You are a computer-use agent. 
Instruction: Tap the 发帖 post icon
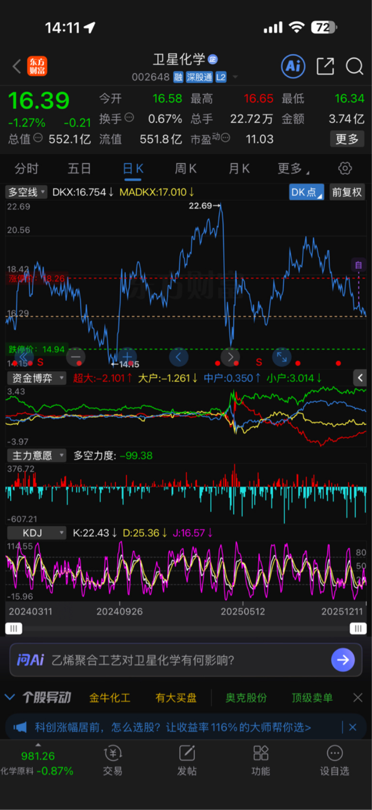pyautogui.click(x=187, y=760)
